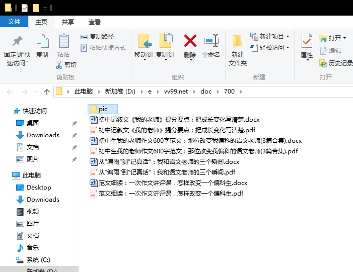Open the Copy to (复制到) menu

click(165, 47)
